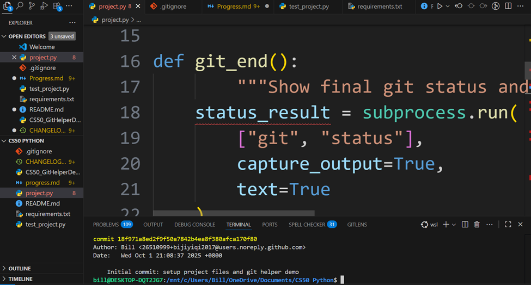
Task: Open the Extensions view
Action: coord(57,6)
